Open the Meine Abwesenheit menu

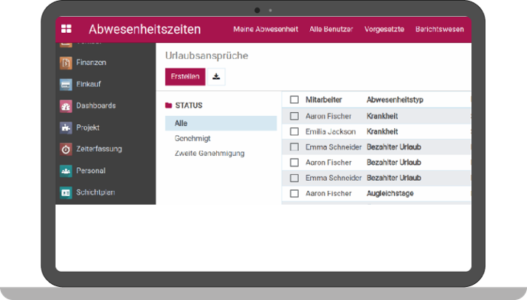tap(266, 29)
